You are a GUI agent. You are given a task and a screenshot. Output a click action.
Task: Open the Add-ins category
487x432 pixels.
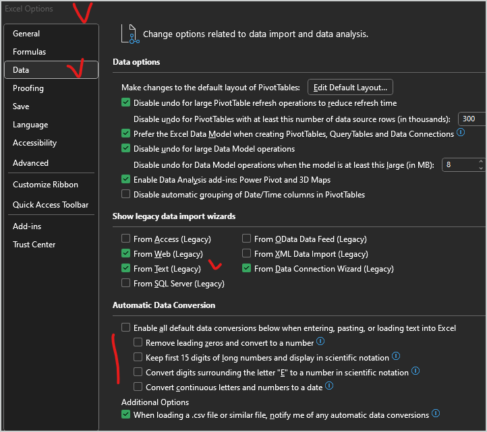click(51, 226)
